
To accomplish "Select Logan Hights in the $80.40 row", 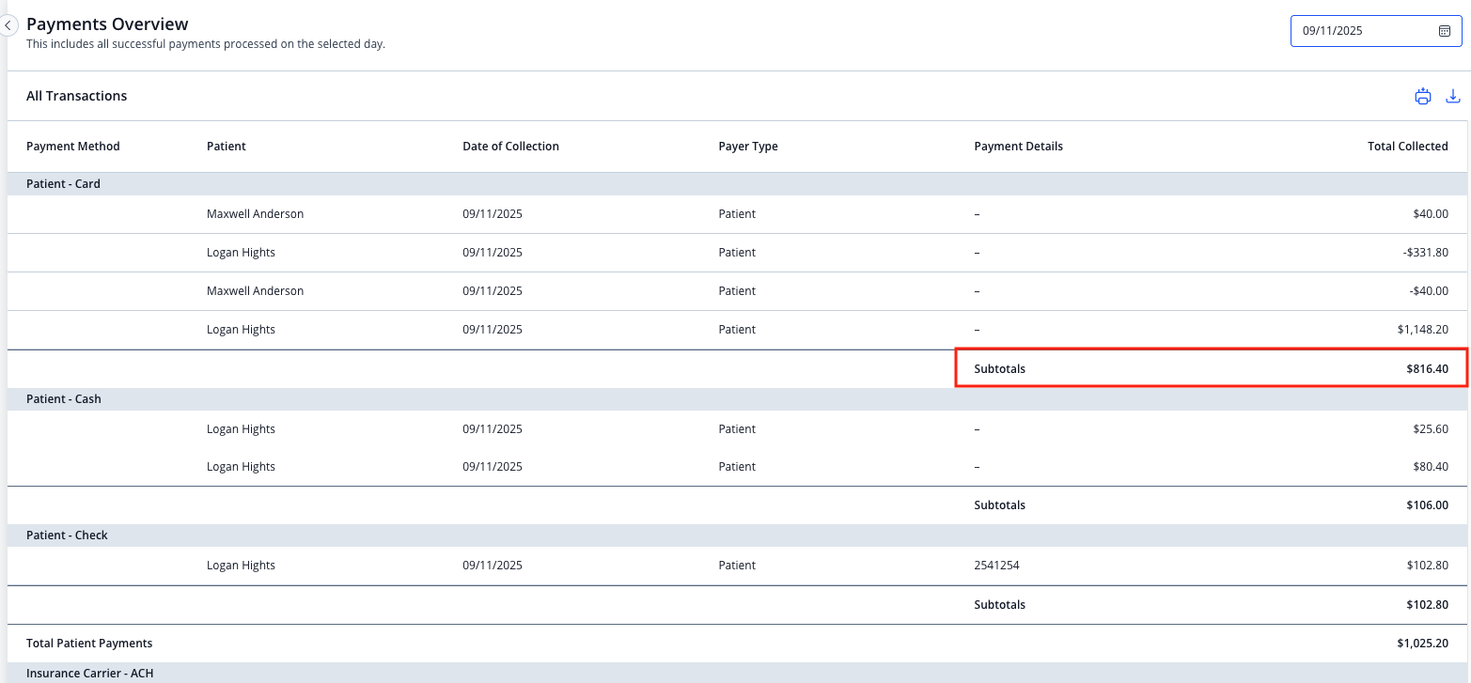I will [241, 467].
